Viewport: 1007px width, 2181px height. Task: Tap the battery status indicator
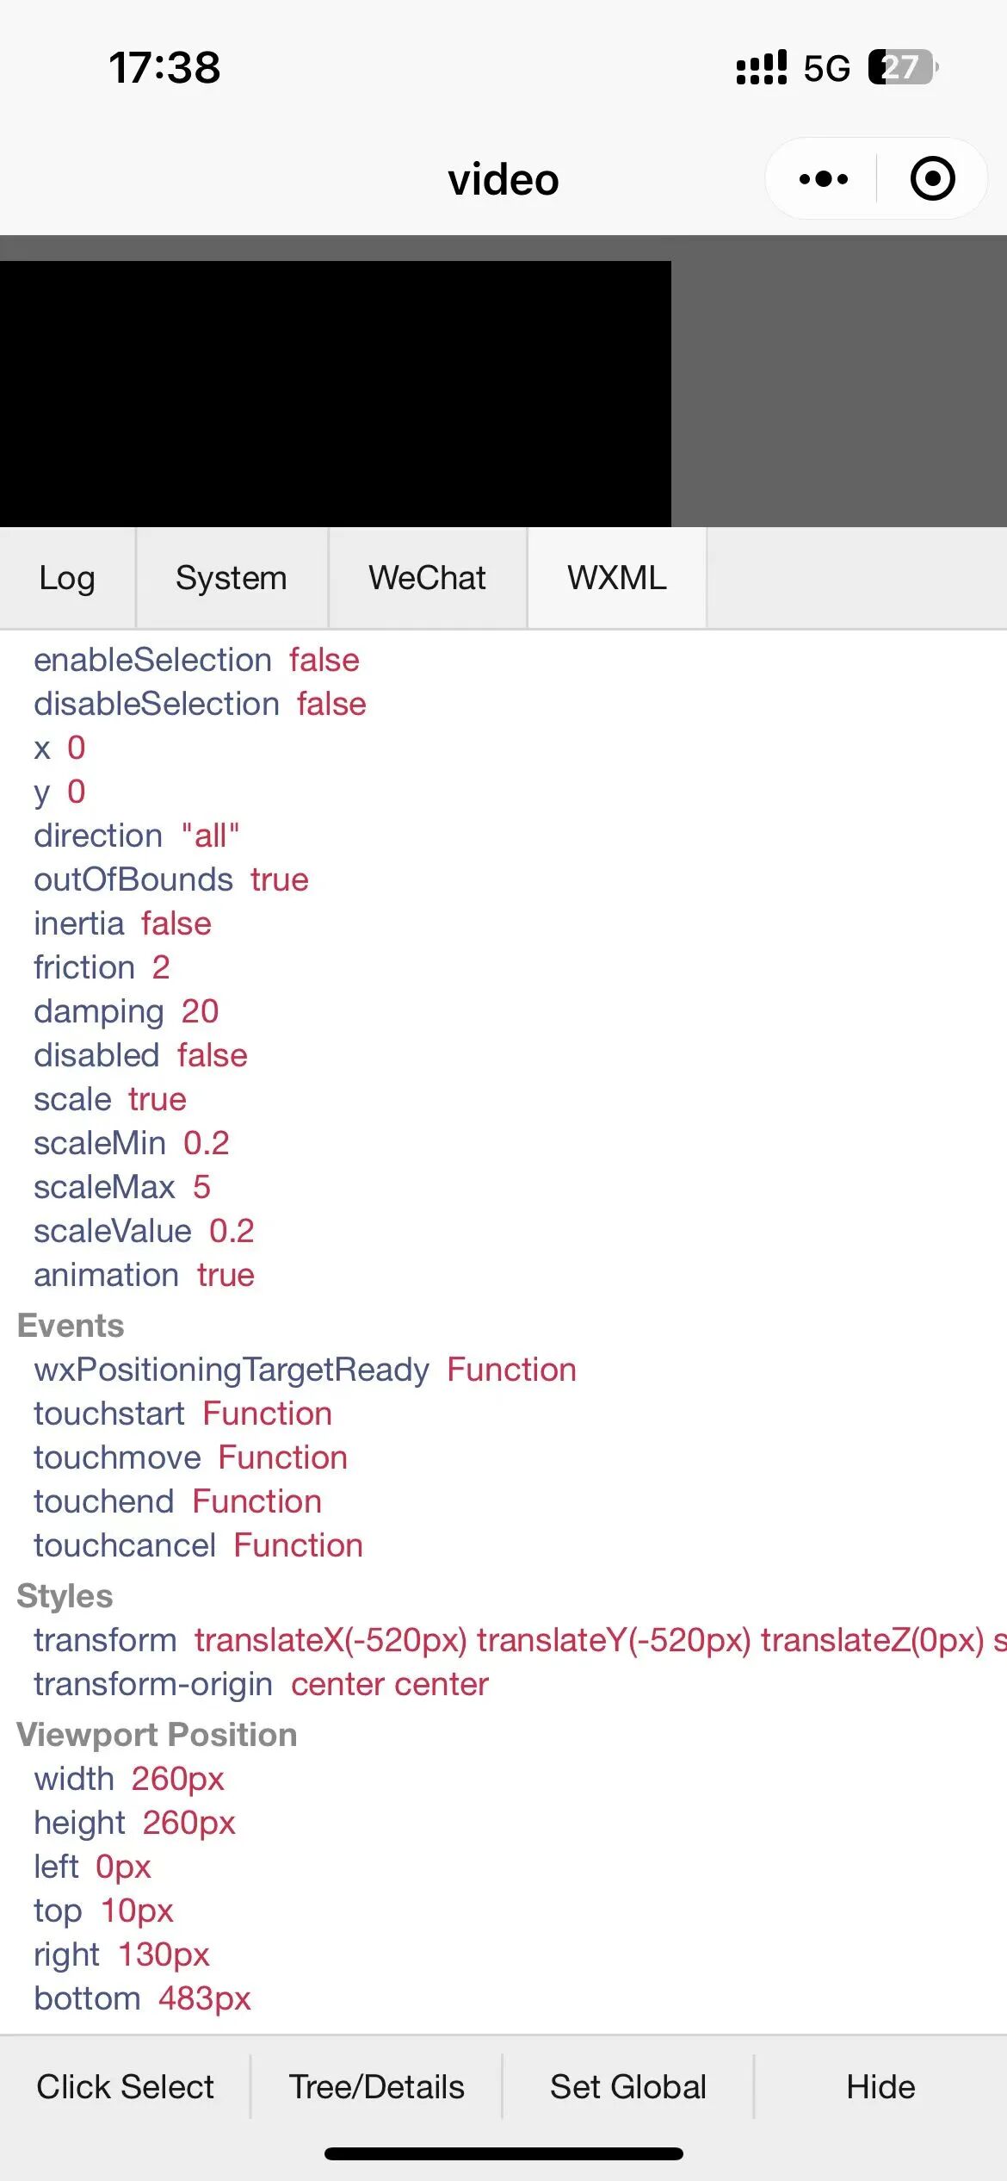tap(901, 67)
